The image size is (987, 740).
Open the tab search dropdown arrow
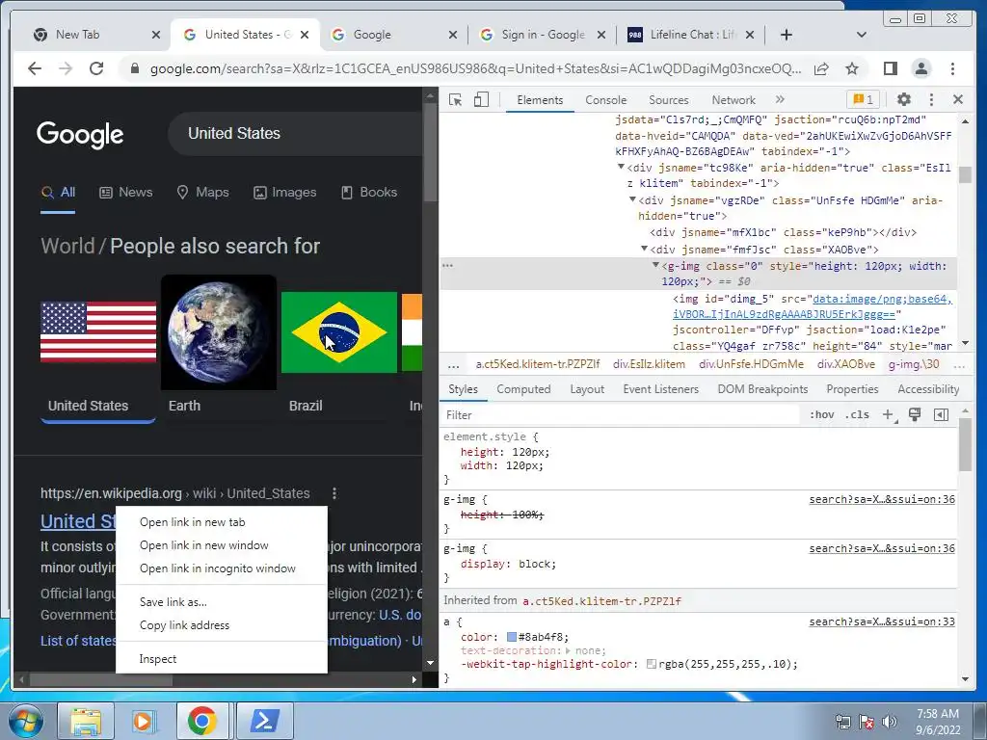[x=862, y=35]
